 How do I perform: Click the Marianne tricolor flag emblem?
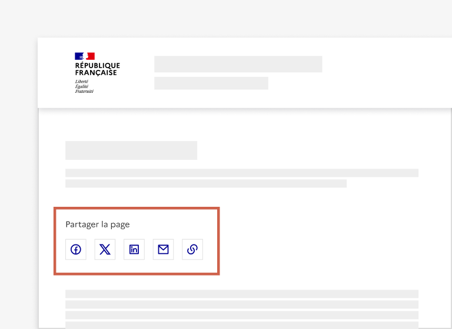coord(85,56)
